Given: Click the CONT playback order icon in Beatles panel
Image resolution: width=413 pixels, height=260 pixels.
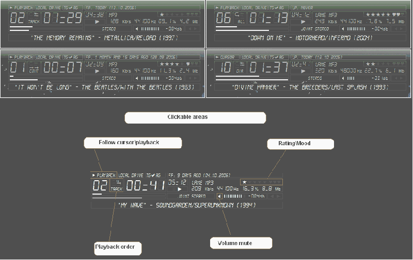Looking at the screenshot, I should (x=35, y=68).
